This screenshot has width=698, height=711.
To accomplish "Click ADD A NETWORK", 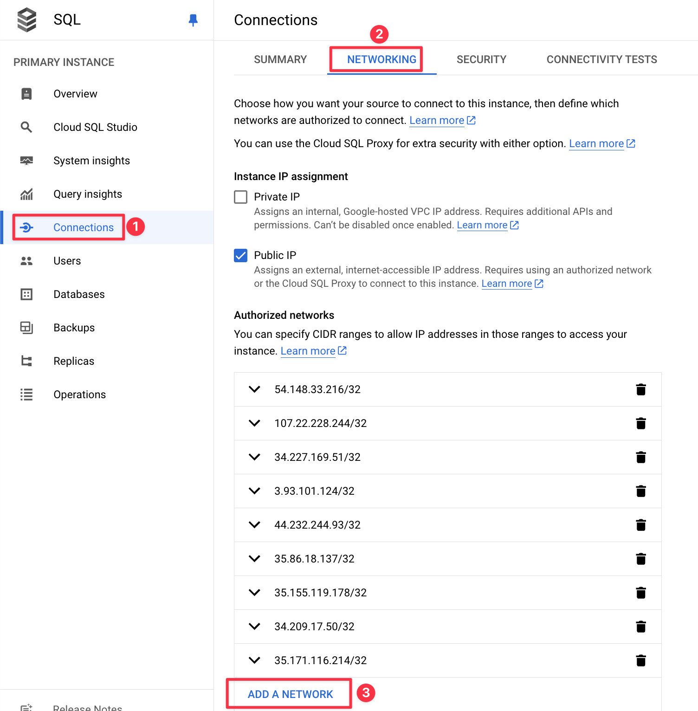I will pyautogui.click(x=290, y=693).
